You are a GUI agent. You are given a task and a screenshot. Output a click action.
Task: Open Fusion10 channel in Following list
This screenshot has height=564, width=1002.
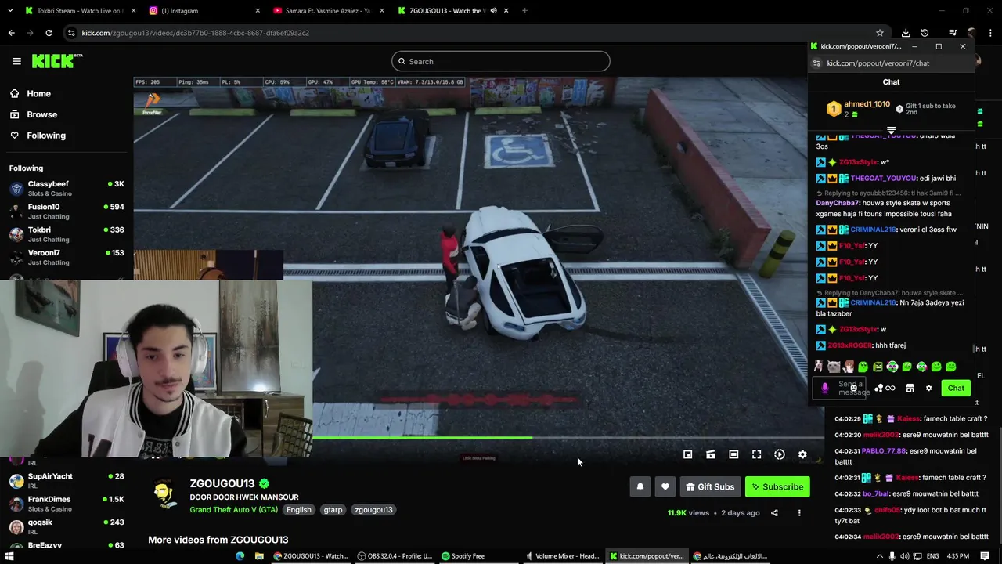click(67, 211)
